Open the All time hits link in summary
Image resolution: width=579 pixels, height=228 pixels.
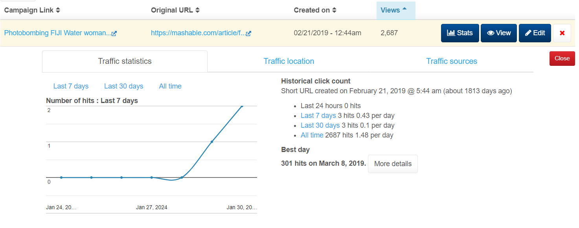tap(312, 135)
